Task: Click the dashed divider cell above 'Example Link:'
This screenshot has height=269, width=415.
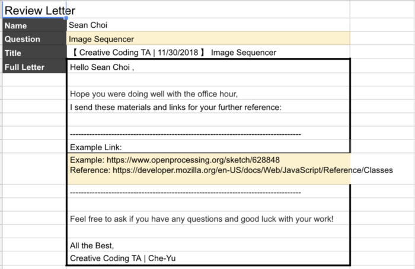Action: coord(209,134)
